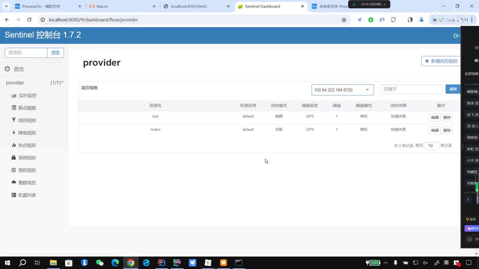
Task: Open DataGrip from the taskbar
Action: coord(177,263)
